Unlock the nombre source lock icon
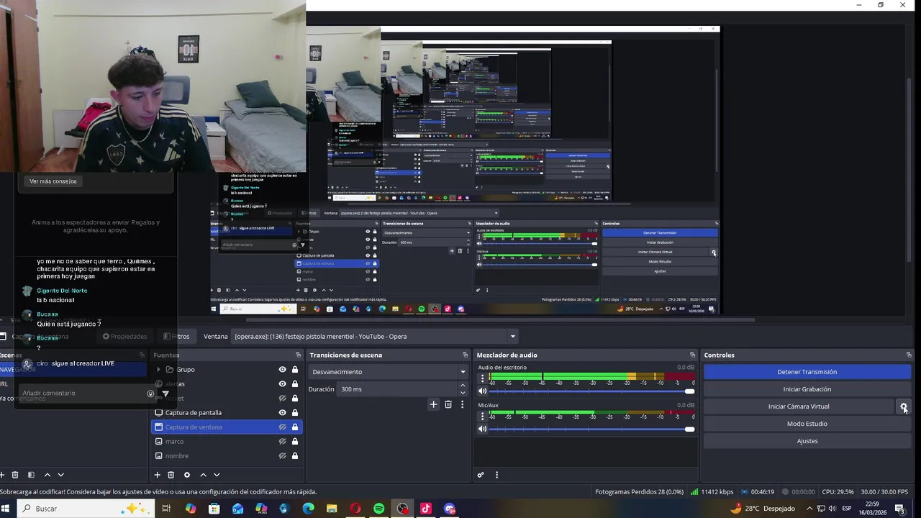 tap(295, 455)
